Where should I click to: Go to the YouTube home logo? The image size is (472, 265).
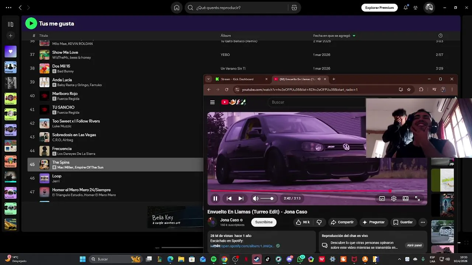233,102
